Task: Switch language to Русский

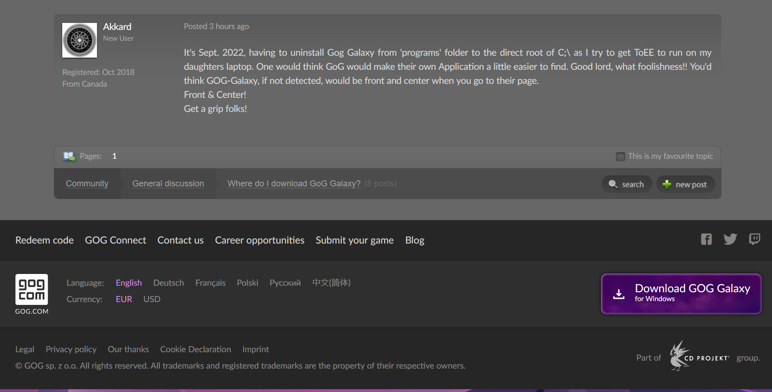Action: tap(285, 283)
